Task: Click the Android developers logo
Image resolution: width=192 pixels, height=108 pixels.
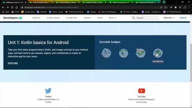Action: [x=13, y=18]
